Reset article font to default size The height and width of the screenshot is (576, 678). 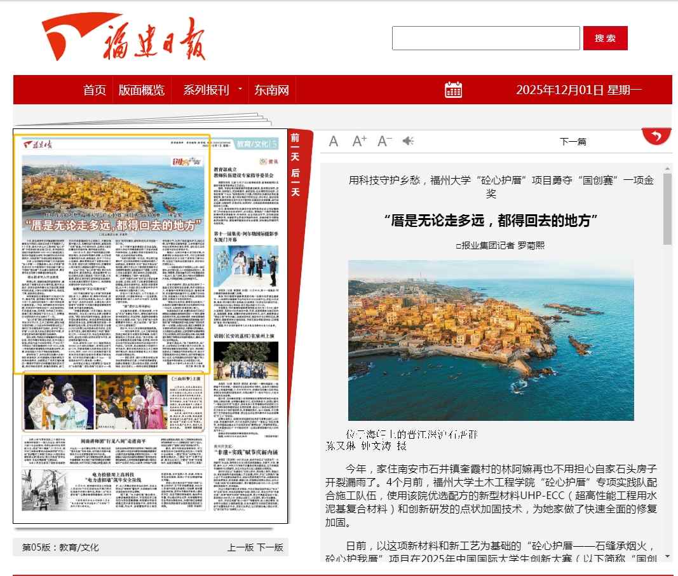click(334, 141)
